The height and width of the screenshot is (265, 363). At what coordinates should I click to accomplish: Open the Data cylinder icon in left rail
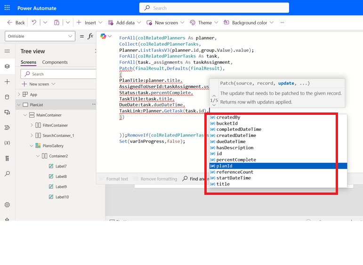pyautogui.click(x=7, y=97)
